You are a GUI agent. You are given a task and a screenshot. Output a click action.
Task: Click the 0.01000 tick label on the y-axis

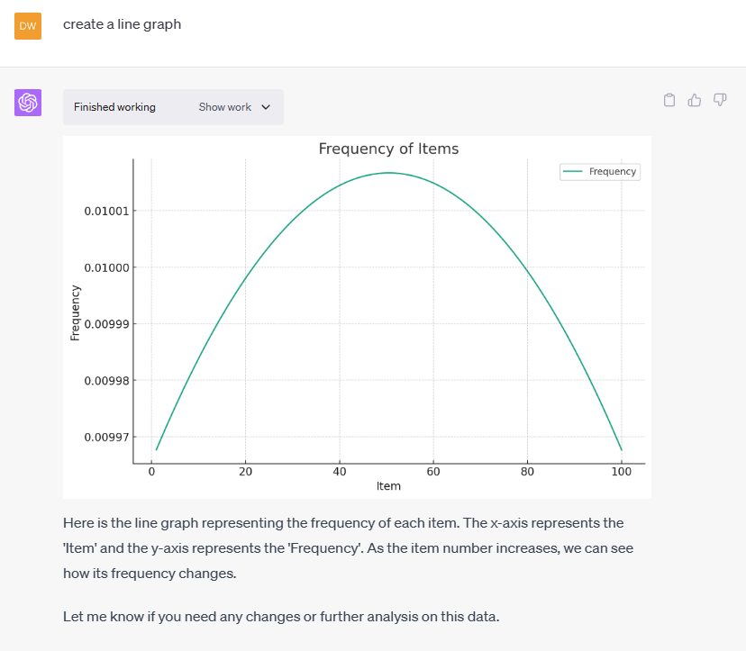(x=105, y=267)
